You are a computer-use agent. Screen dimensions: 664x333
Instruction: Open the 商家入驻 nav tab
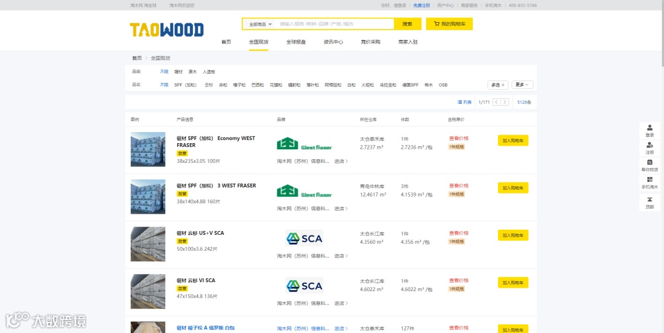pos(408,42)
